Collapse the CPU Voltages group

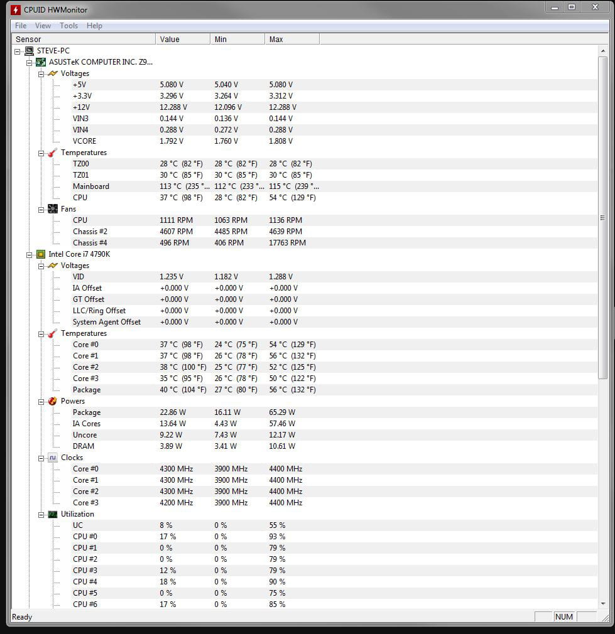pyautogui.click(x=41, y=266)
